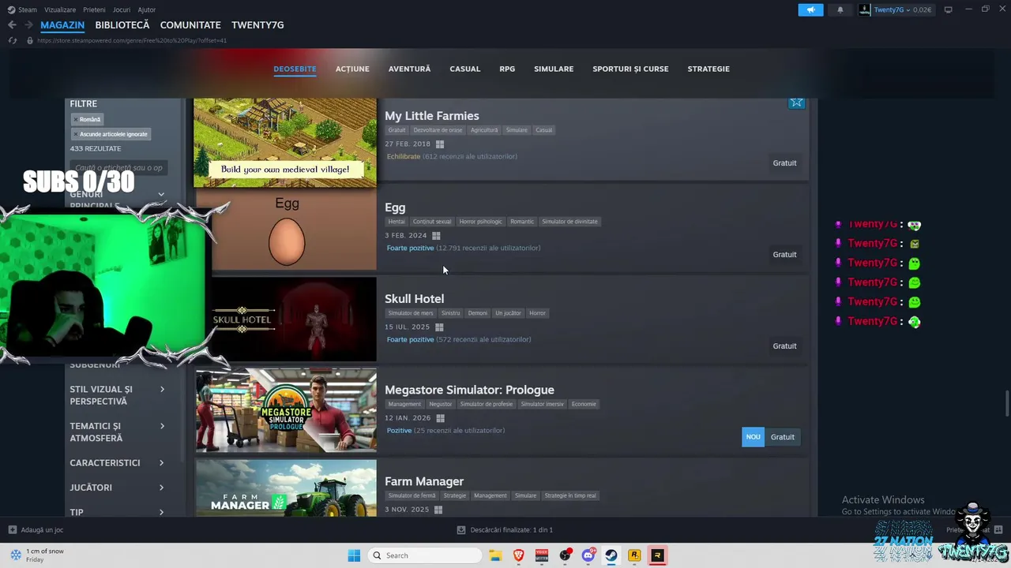Screen dimensions: 1011x568
Task: Select the Deosebite genre tab
Action: coord(295,69)
